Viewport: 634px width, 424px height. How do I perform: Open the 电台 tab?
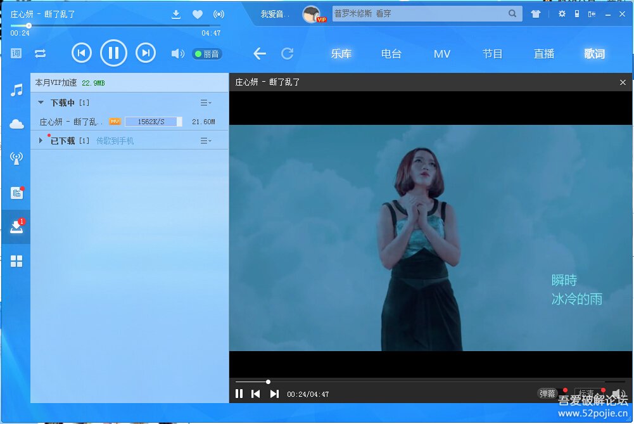click(x=391, y=54)
